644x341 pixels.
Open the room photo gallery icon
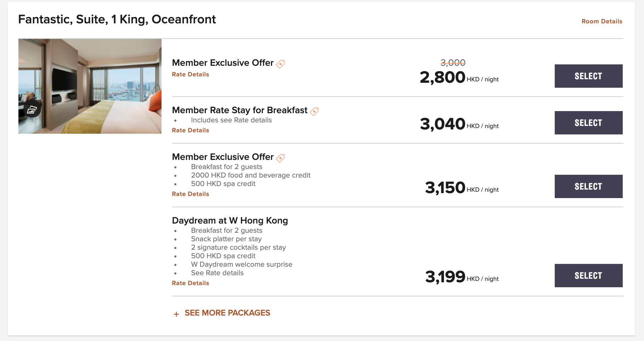click(x=32, y=110)
